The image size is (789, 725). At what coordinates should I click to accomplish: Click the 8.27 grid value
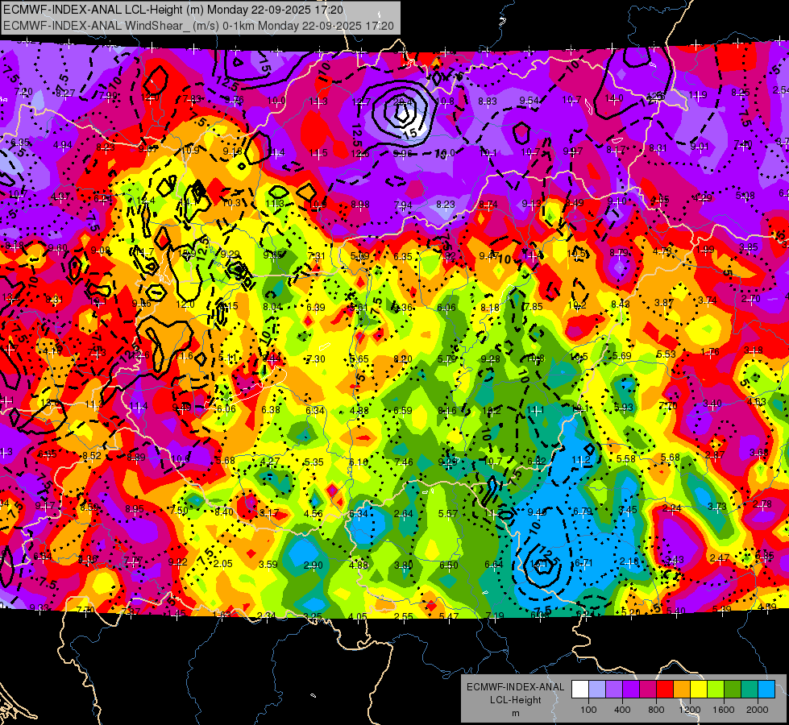click(x=65, y=93)
